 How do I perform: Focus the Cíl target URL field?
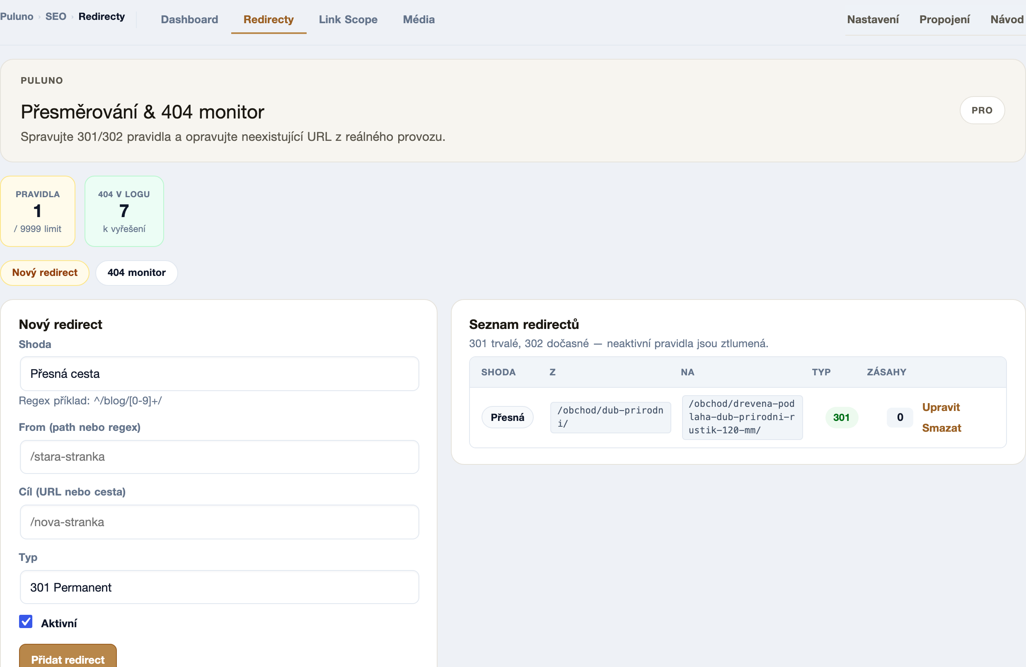pyautogui.click(x=220, y=522)
